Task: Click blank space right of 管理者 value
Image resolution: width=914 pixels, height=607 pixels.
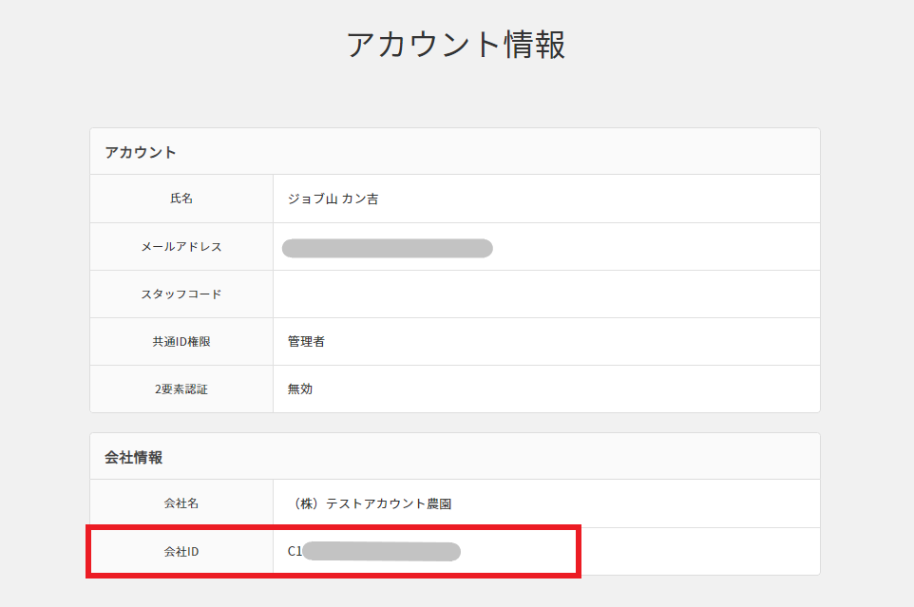Action: coord(570,342)
